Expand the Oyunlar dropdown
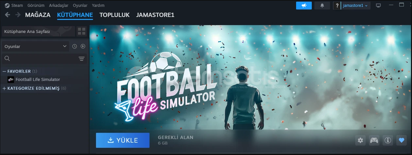The width and height of the screenshot is (412, 155). [x=35, y=46]
